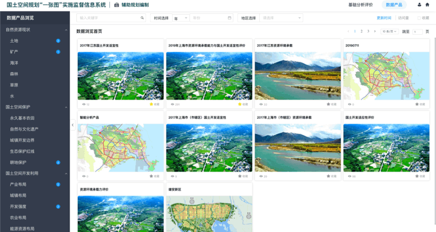
Task: Click the home icon in header
Action: [427, 5]
